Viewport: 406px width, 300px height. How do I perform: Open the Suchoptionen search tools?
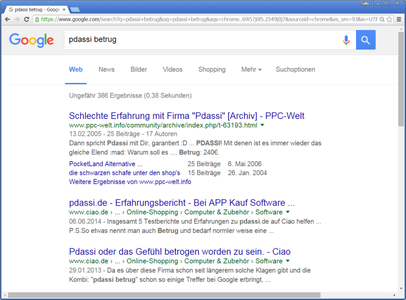(x=295, y=70)
